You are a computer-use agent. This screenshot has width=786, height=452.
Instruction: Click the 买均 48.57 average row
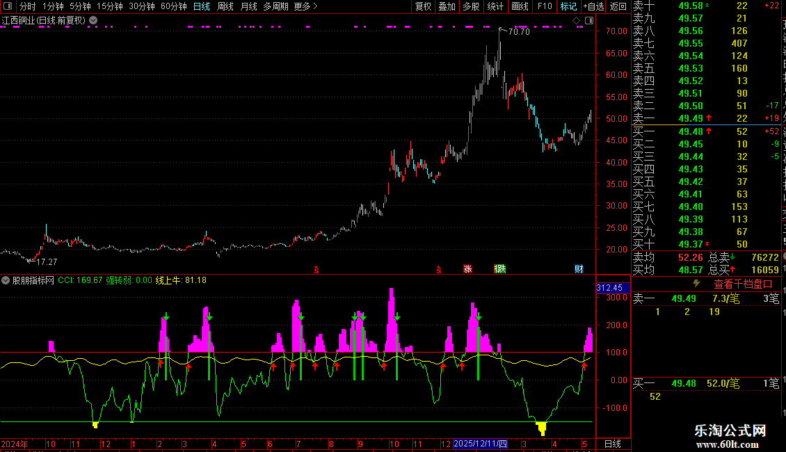click(x=668, y=270)
